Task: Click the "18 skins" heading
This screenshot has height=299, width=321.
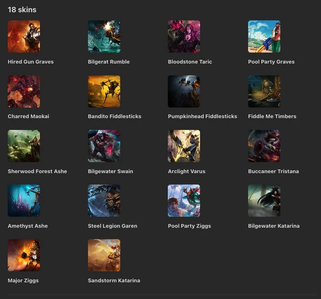Action: pos(22,10)
